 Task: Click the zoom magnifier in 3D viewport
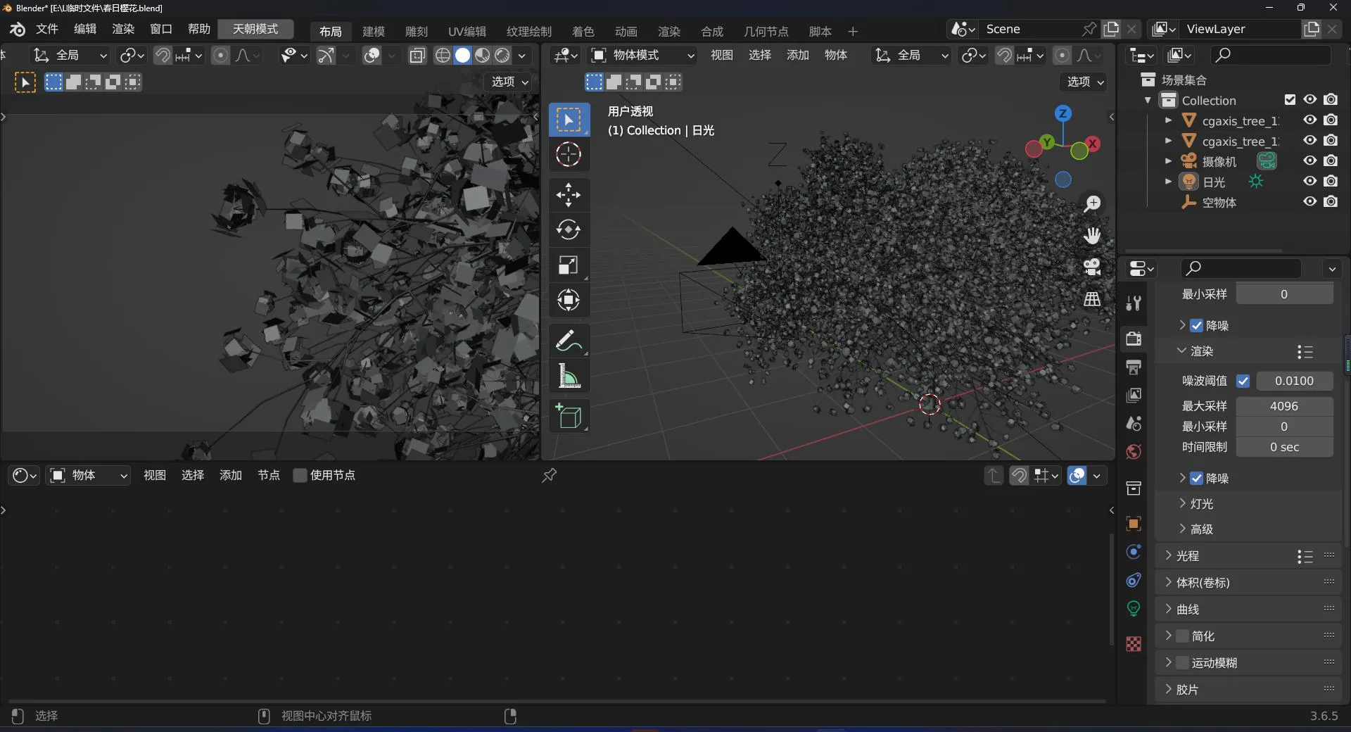click(x=1092, y=204)
